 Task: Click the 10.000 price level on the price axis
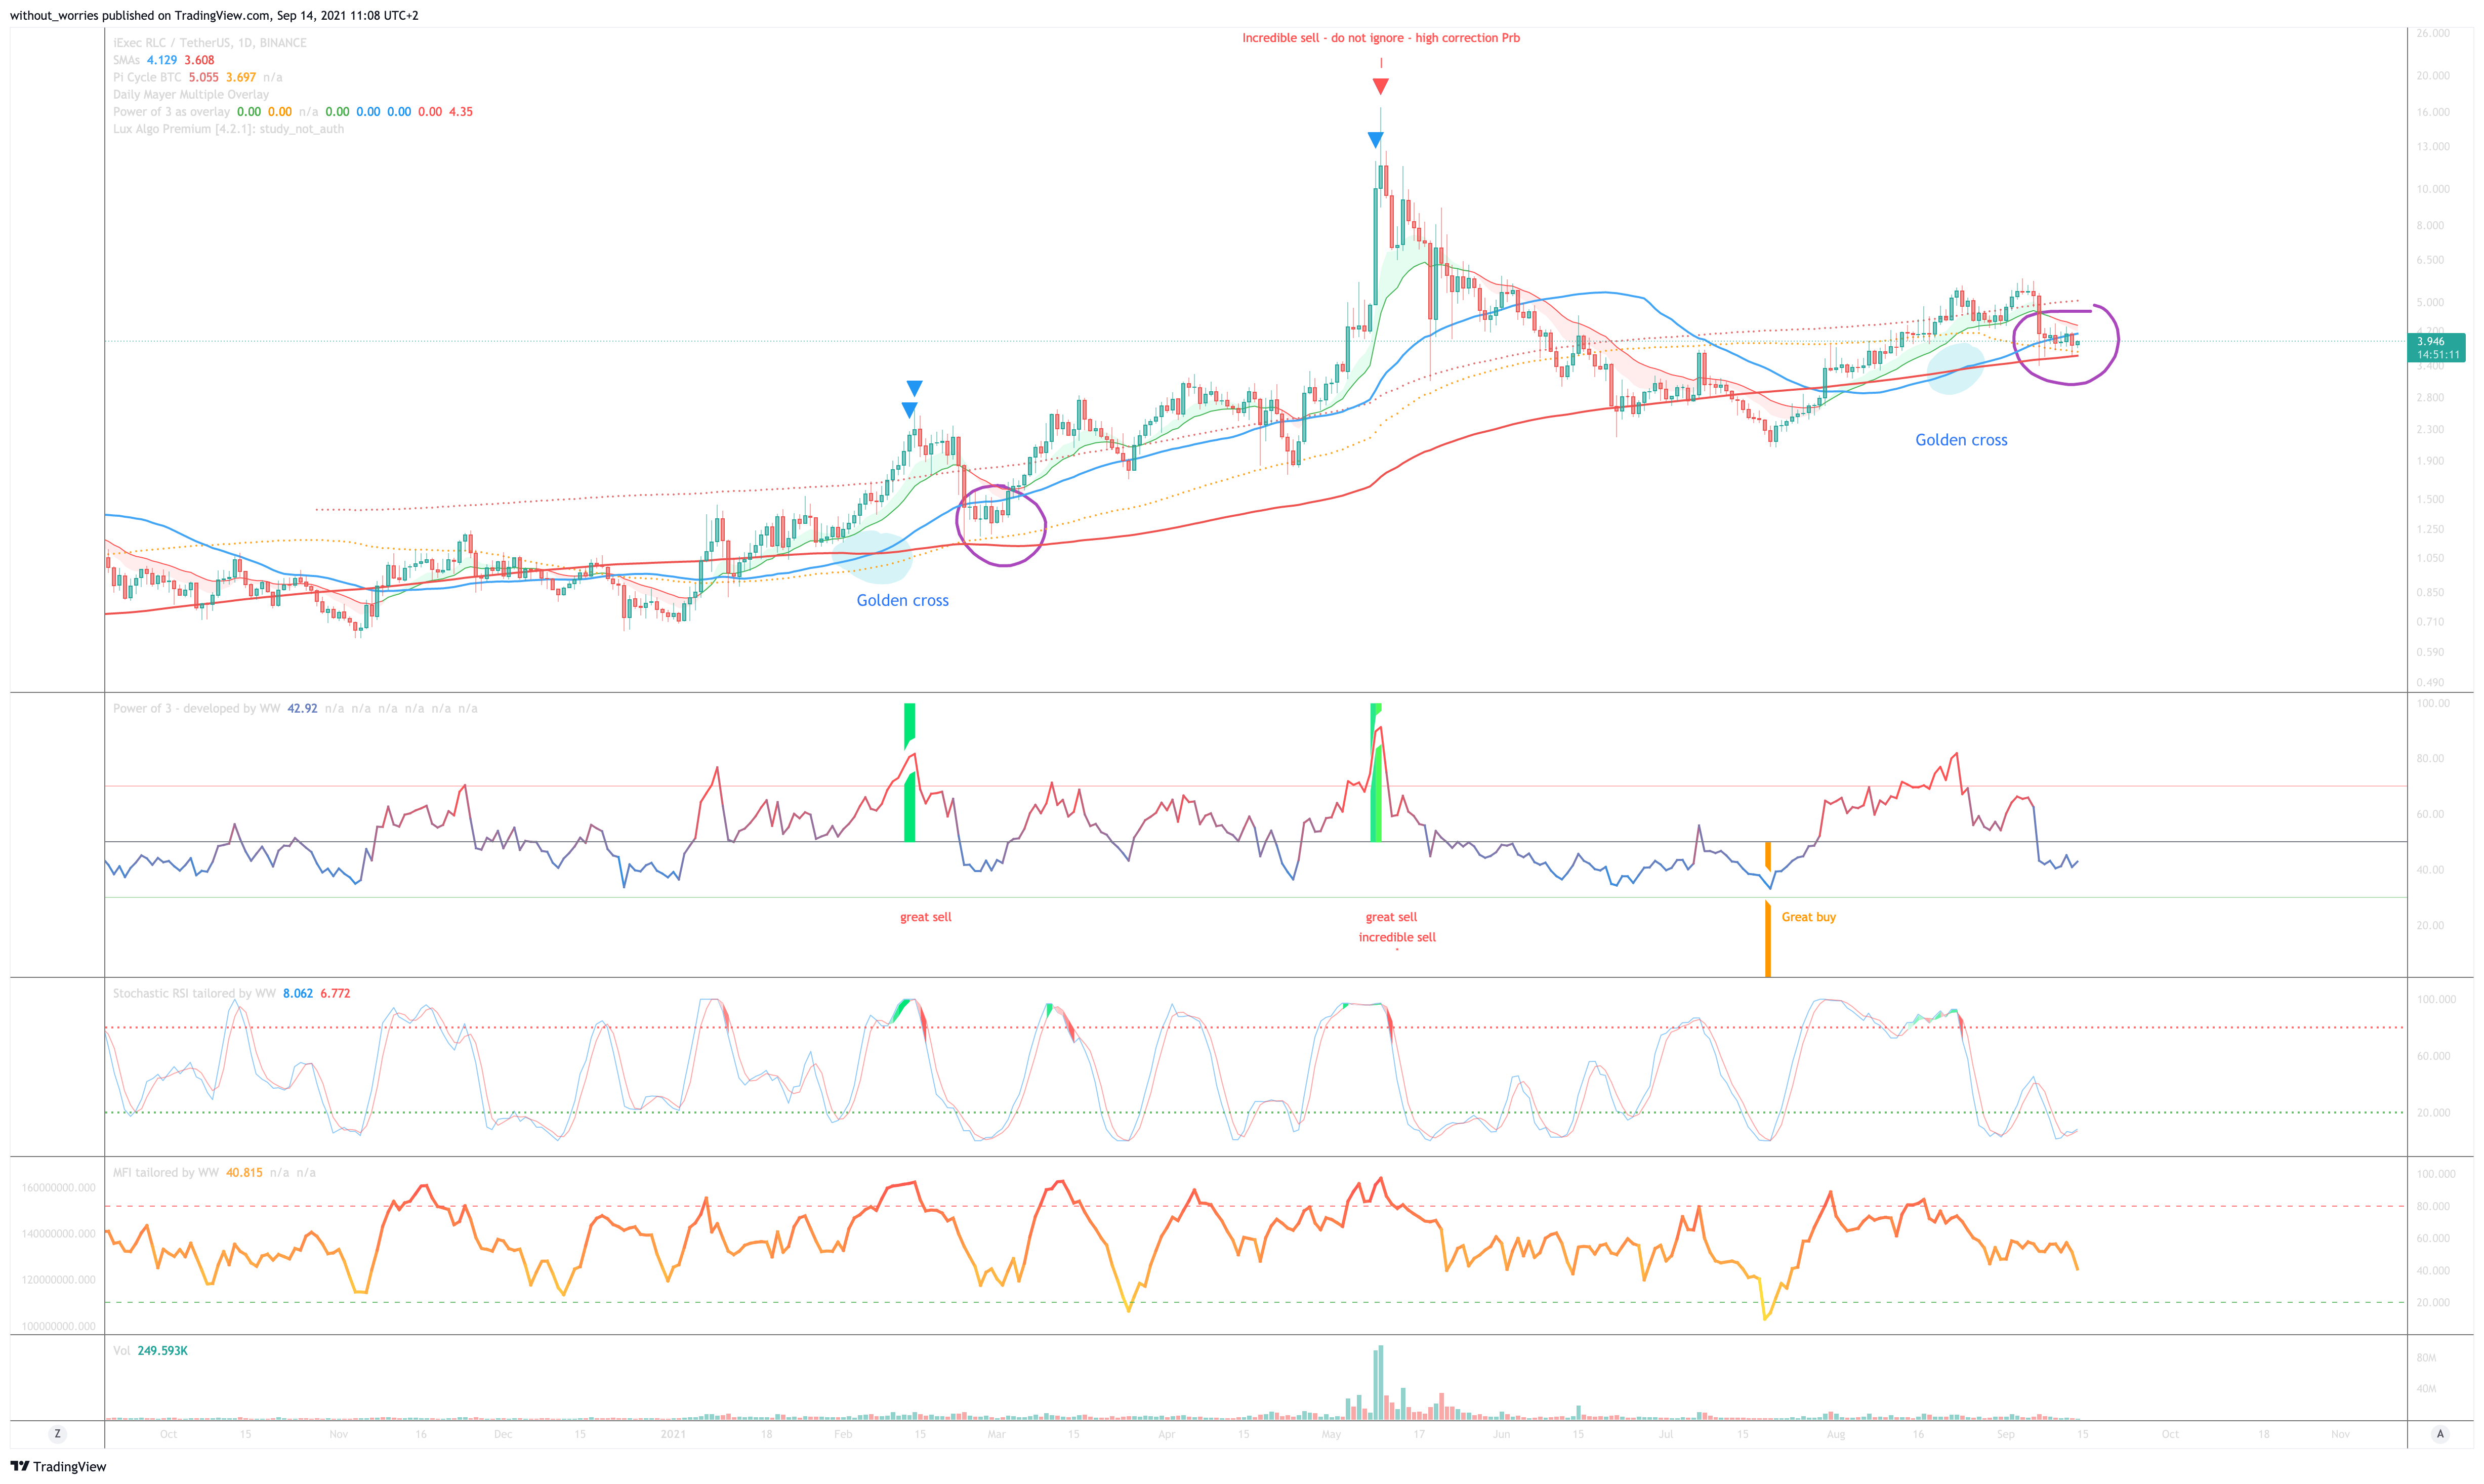(x=2433, y=189)
